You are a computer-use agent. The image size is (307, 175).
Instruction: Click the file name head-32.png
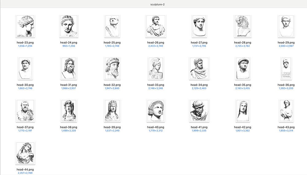tap(112, 85)
